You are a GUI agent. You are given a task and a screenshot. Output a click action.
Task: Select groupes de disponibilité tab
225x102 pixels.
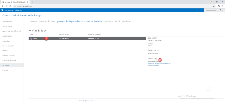pos(80,22)
